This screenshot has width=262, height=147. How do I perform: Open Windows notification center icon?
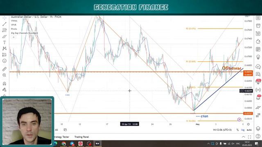257,144
